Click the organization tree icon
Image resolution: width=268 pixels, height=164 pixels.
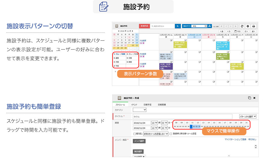[x=210, y=26]
